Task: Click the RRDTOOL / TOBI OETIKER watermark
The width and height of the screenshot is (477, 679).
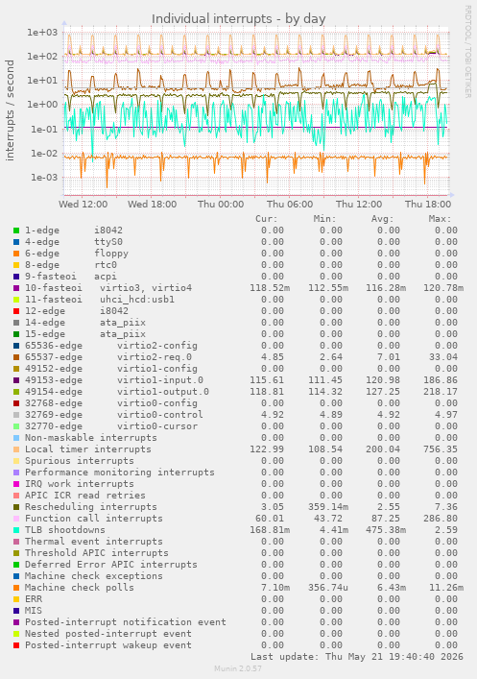Action: pyautogui.click(x=467, y=52)
